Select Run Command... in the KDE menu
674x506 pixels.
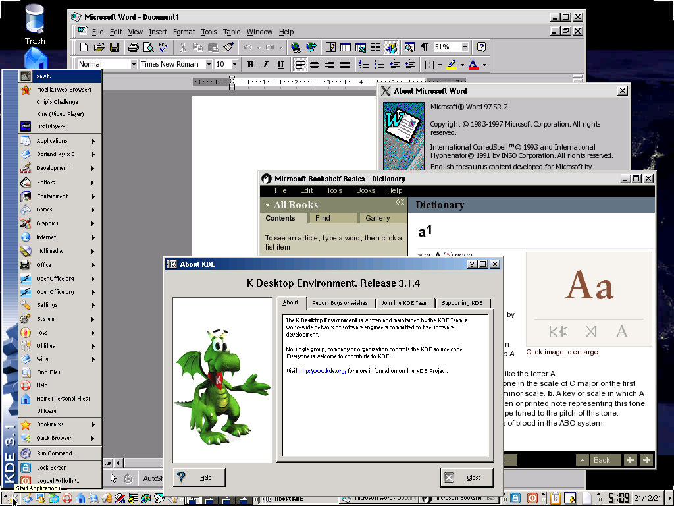[x=60, y=453]
